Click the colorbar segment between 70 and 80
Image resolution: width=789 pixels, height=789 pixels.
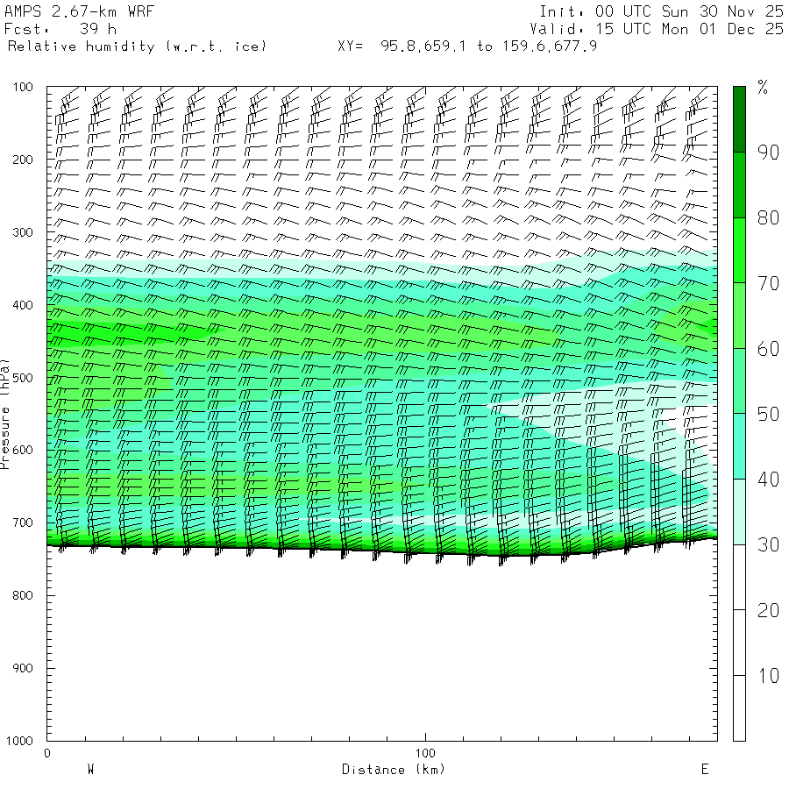pyautogui.click(x=739, y=250)
